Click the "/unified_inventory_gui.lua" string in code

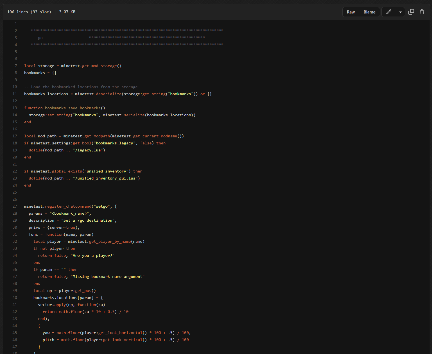pos(106,178)
